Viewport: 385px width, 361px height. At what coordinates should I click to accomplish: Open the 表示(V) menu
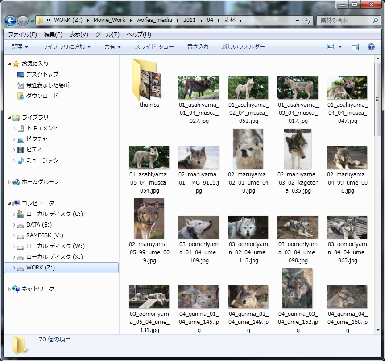(79, 34)
